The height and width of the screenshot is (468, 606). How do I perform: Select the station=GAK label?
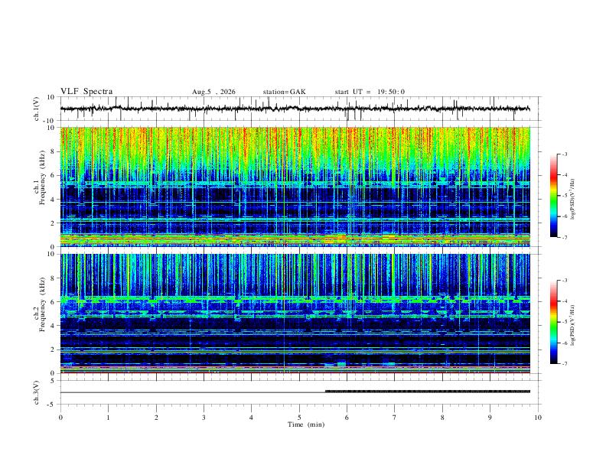click(284, 92)
